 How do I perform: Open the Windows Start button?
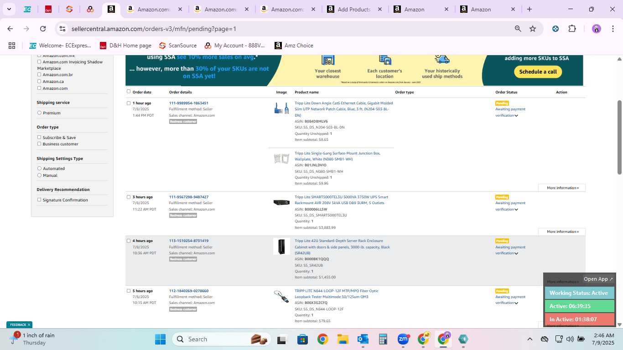point(160,339)
